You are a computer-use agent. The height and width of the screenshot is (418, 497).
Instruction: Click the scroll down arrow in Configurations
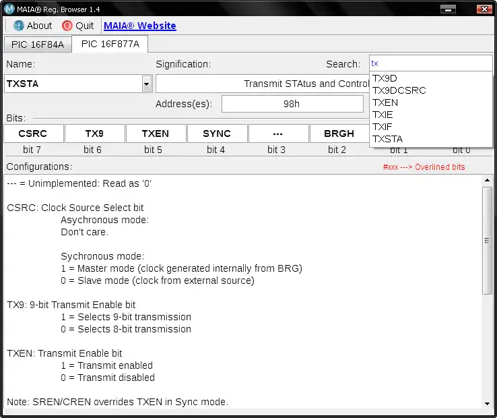[487, 404]
